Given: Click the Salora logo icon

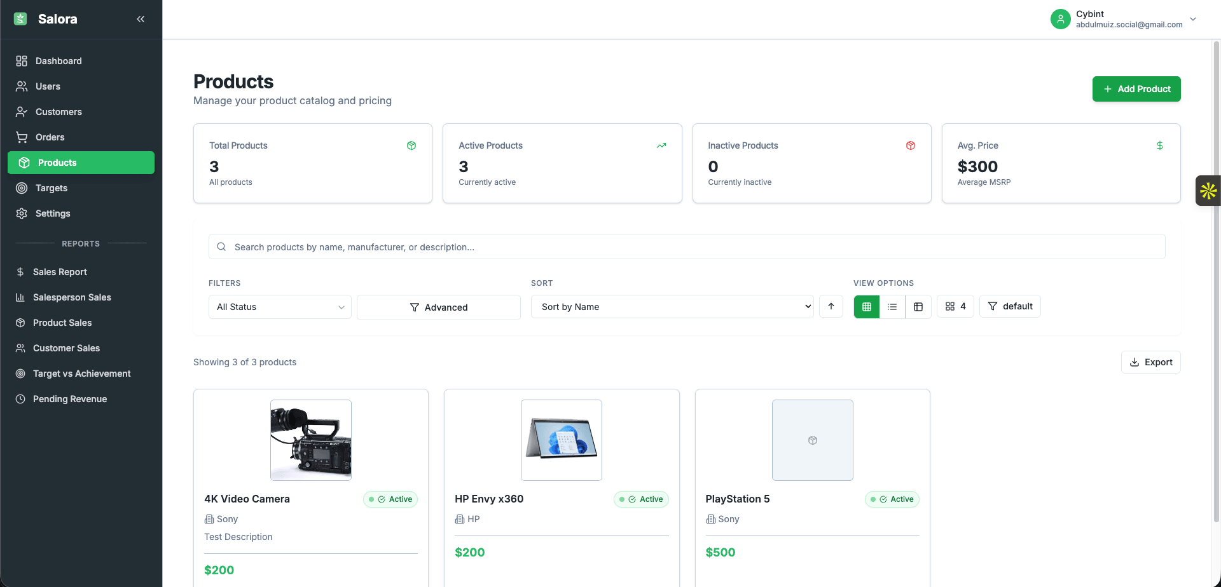Looking at the screenshot, I should tap(20, 18).
